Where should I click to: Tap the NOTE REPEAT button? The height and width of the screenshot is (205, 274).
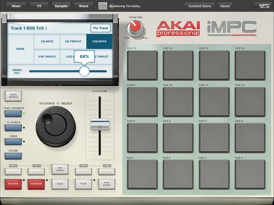point(13,96)
